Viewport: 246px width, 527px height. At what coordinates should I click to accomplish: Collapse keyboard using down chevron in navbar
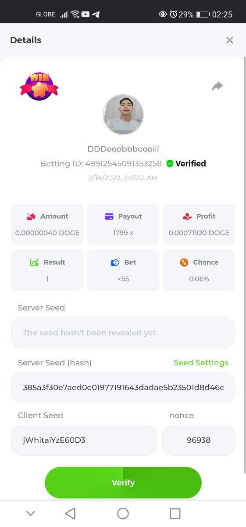coord(30,513)
